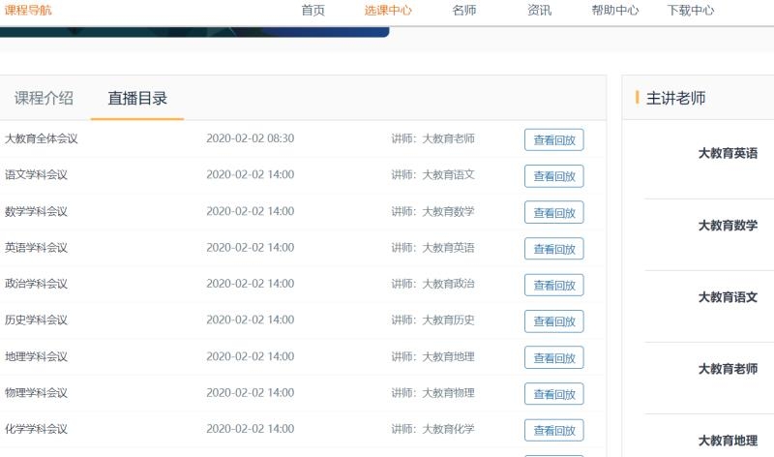Open the 课程导航 menu
774x457 pixels.
point(28,10)
